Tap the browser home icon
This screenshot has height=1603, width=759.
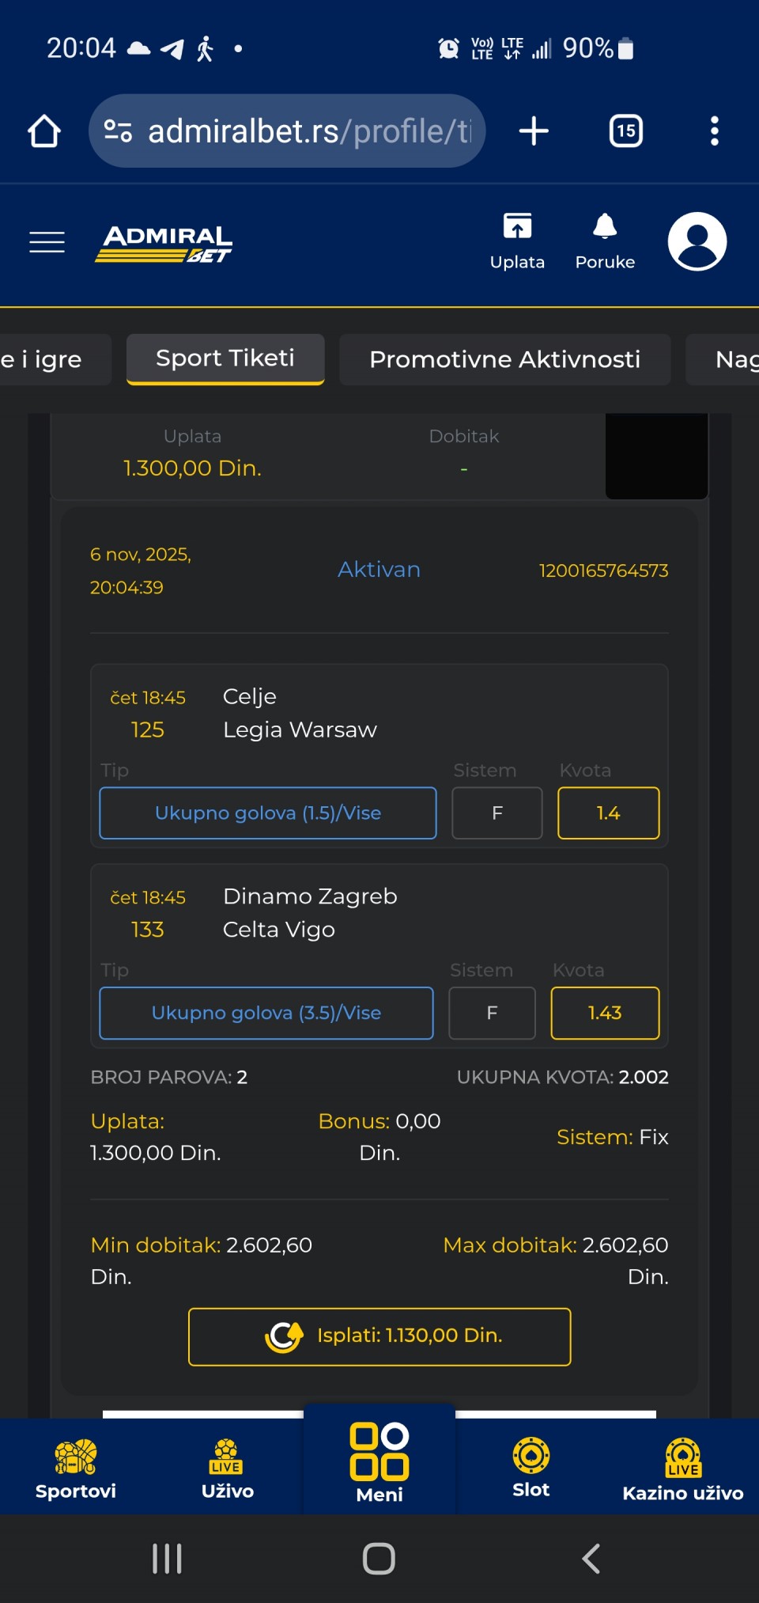point(44,131)
